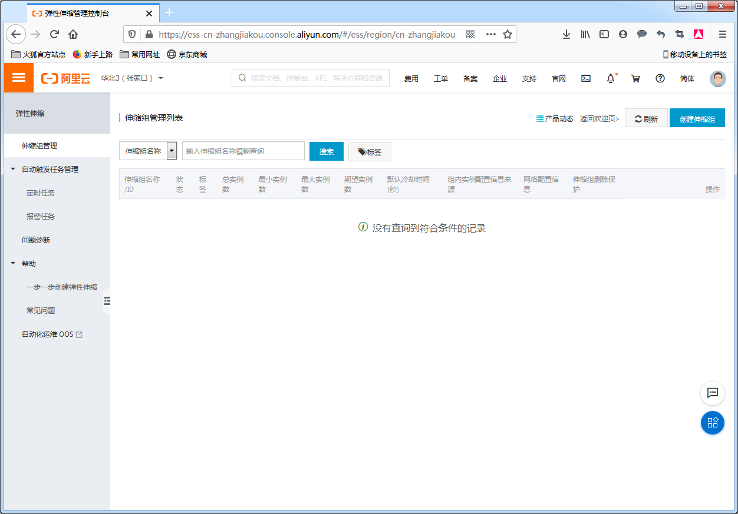Open the notifications bell
This screenshot has width=738, height=514.
click(611, 78)
